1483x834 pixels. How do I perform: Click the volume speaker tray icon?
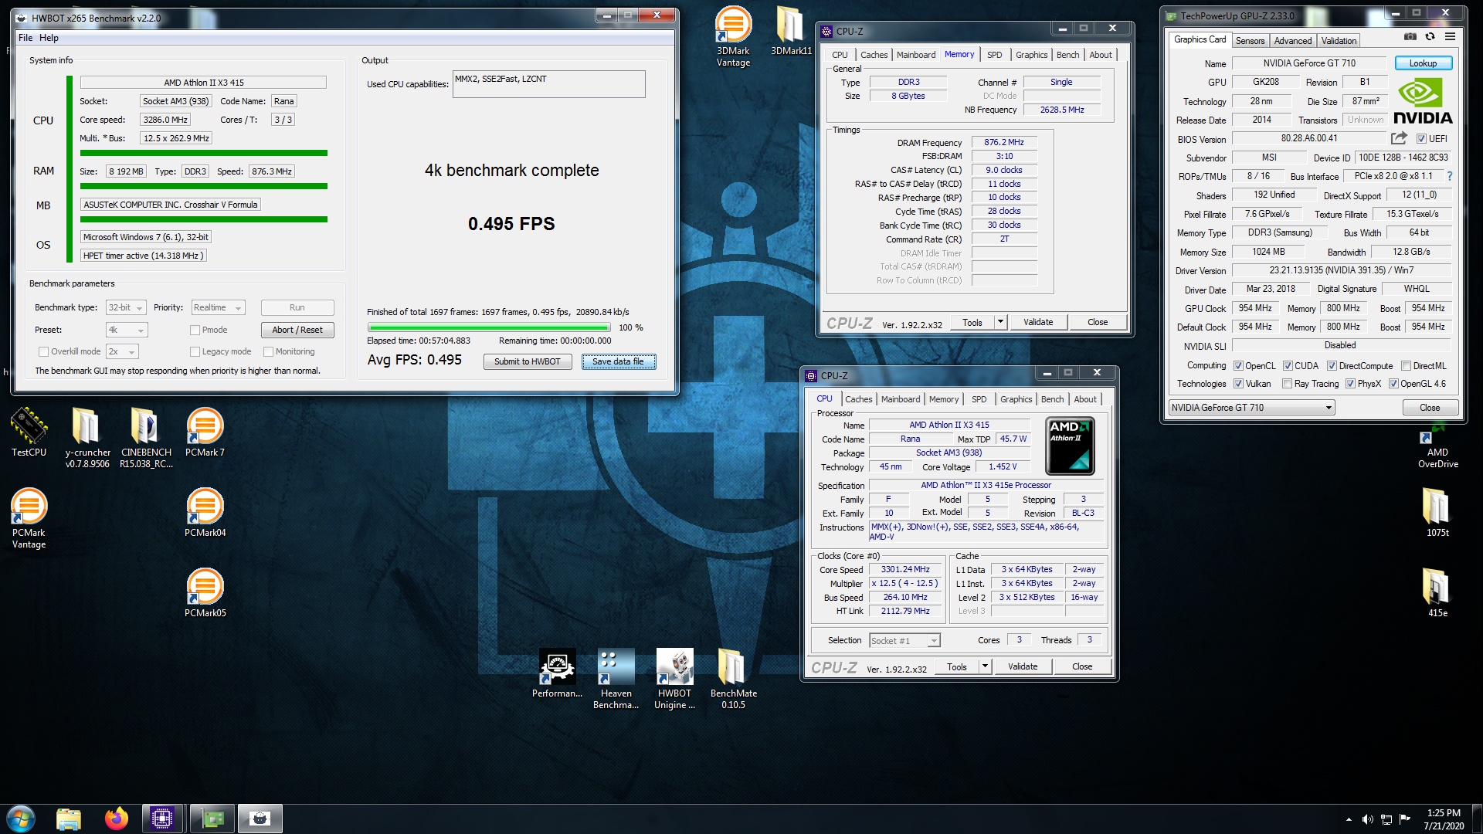1367,819
